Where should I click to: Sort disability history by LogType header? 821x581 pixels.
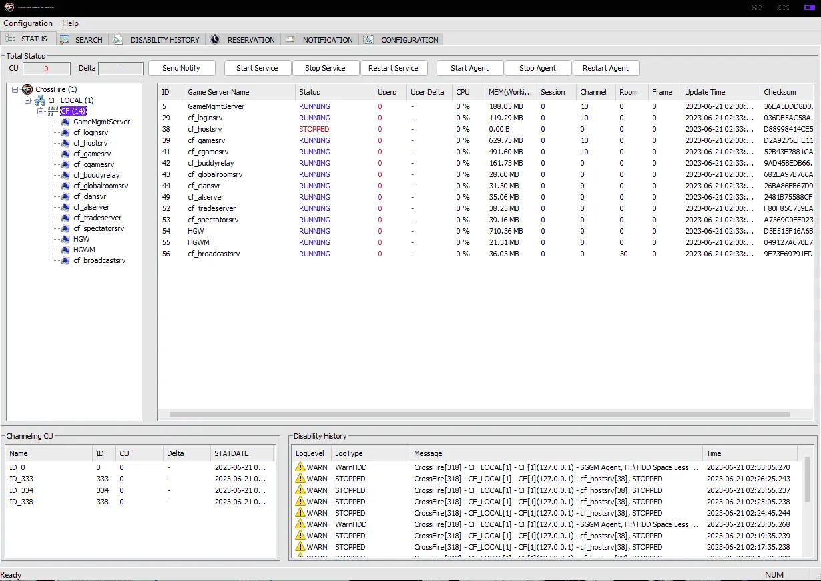point(370,453)
